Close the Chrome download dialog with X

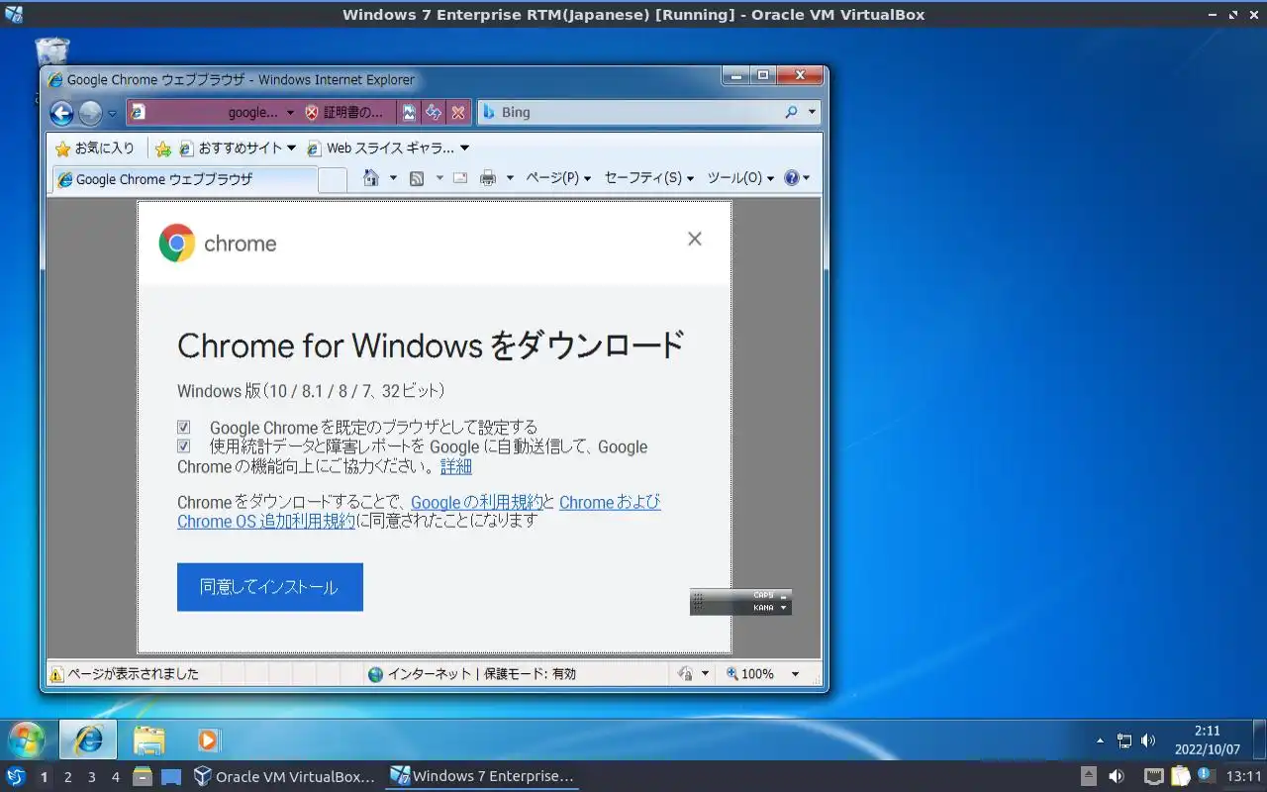click(x=695, y=239)
